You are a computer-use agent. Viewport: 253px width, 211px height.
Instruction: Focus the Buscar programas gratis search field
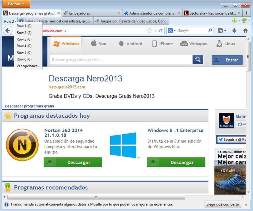click(x=121, y=60)
